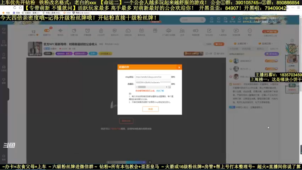The height and width of the screenshot is (170, 302).
Task: Open the notification bell icon in header
Action: click(x=239, y=19)
